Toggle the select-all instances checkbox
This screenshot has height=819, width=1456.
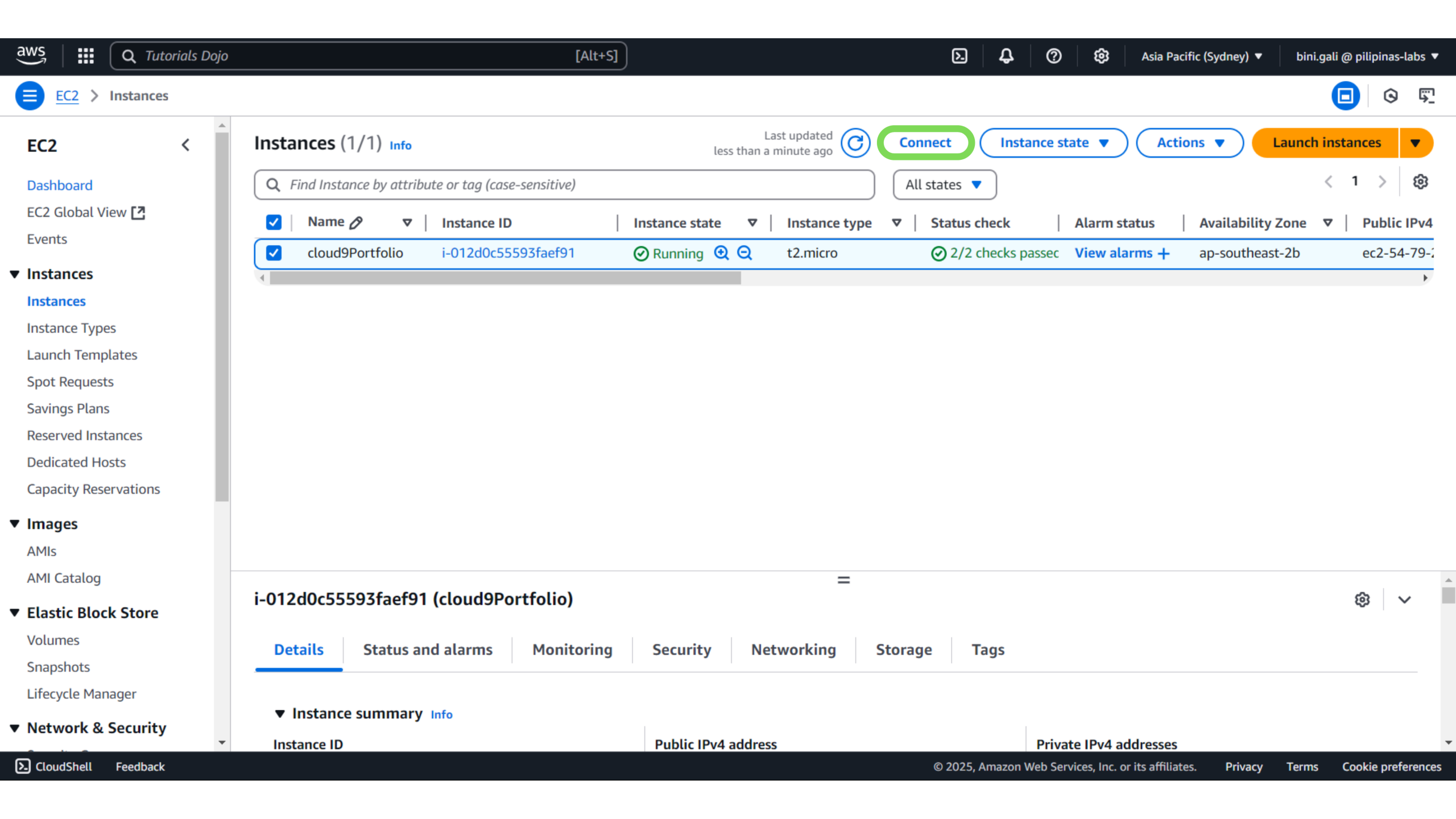click(274, 222)
